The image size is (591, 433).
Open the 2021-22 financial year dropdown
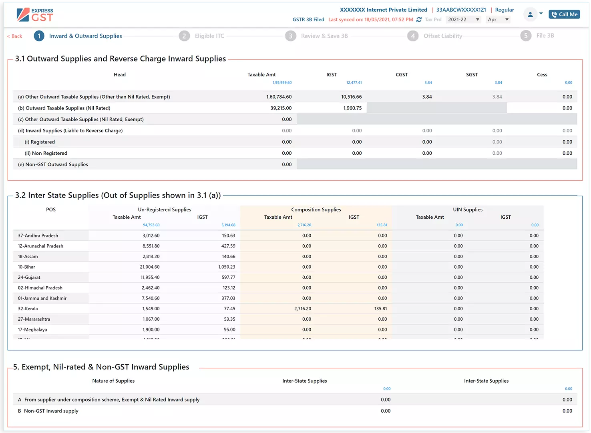(x=463, y=19)
